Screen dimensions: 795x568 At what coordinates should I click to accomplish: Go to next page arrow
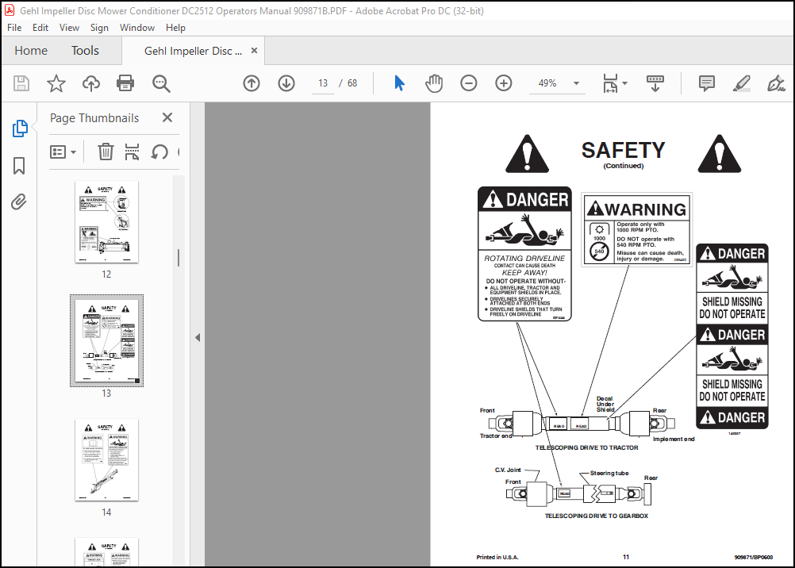coord(286,83)
